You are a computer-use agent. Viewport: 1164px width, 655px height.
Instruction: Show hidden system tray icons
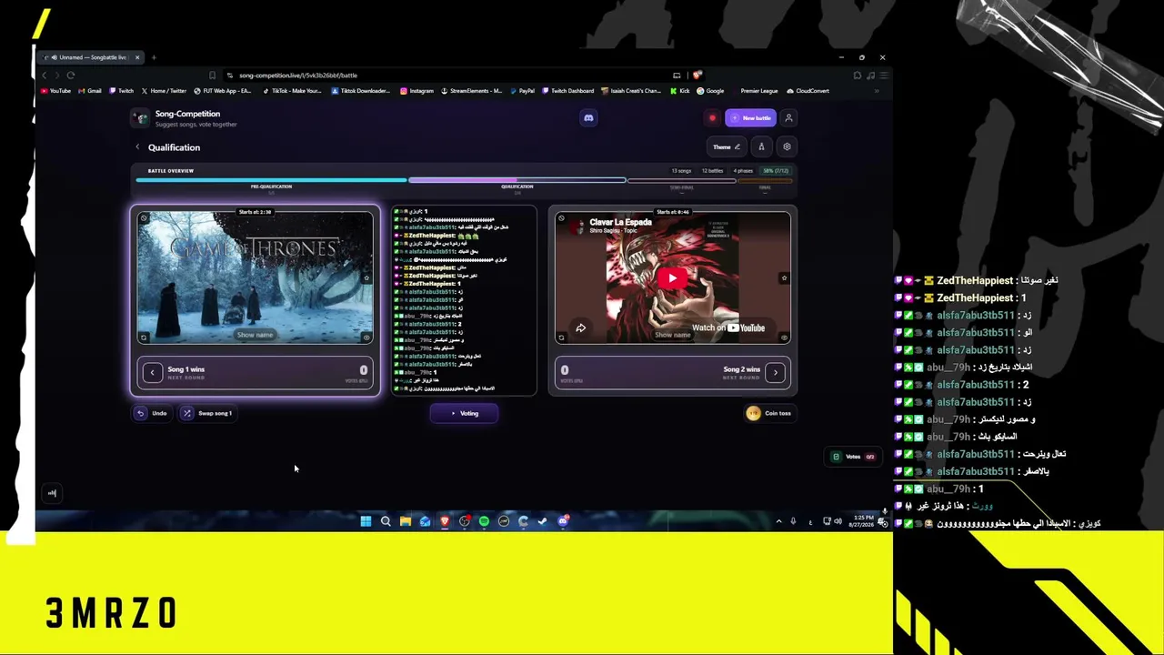coord(778,521)
